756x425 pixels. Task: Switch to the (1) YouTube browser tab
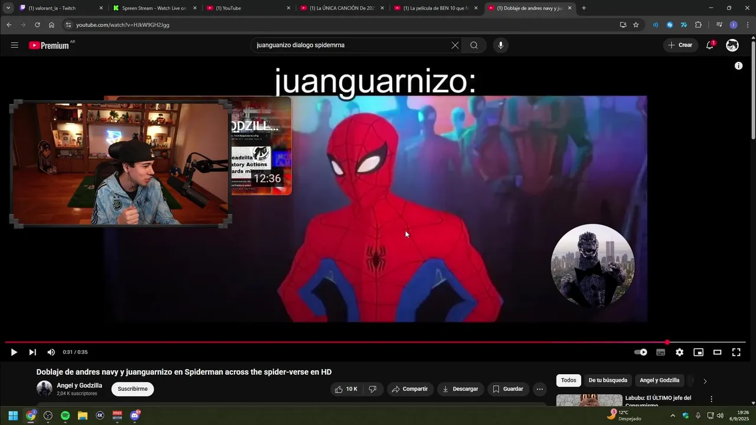pos(248,8)
